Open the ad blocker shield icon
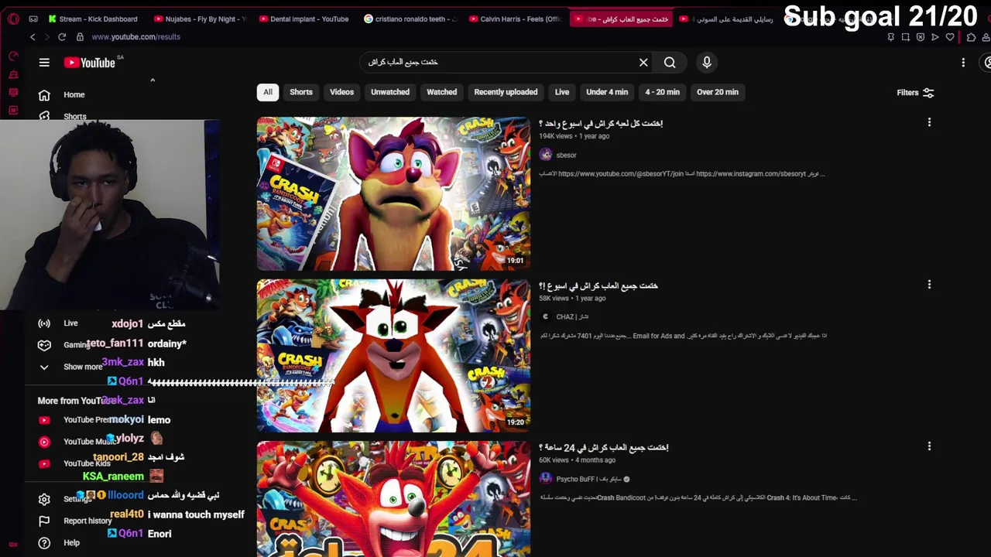 921,37
